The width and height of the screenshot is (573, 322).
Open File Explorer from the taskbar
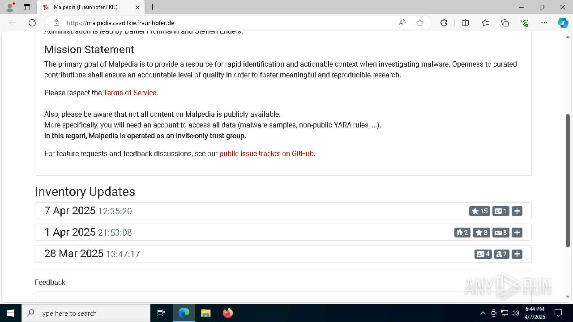pyautogui.click(x=206, y=313)
